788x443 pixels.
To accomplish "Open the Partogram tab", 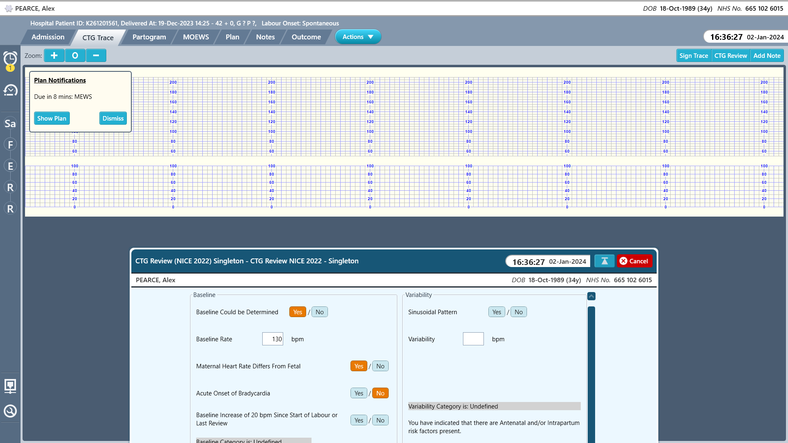I will click(149, 37).
